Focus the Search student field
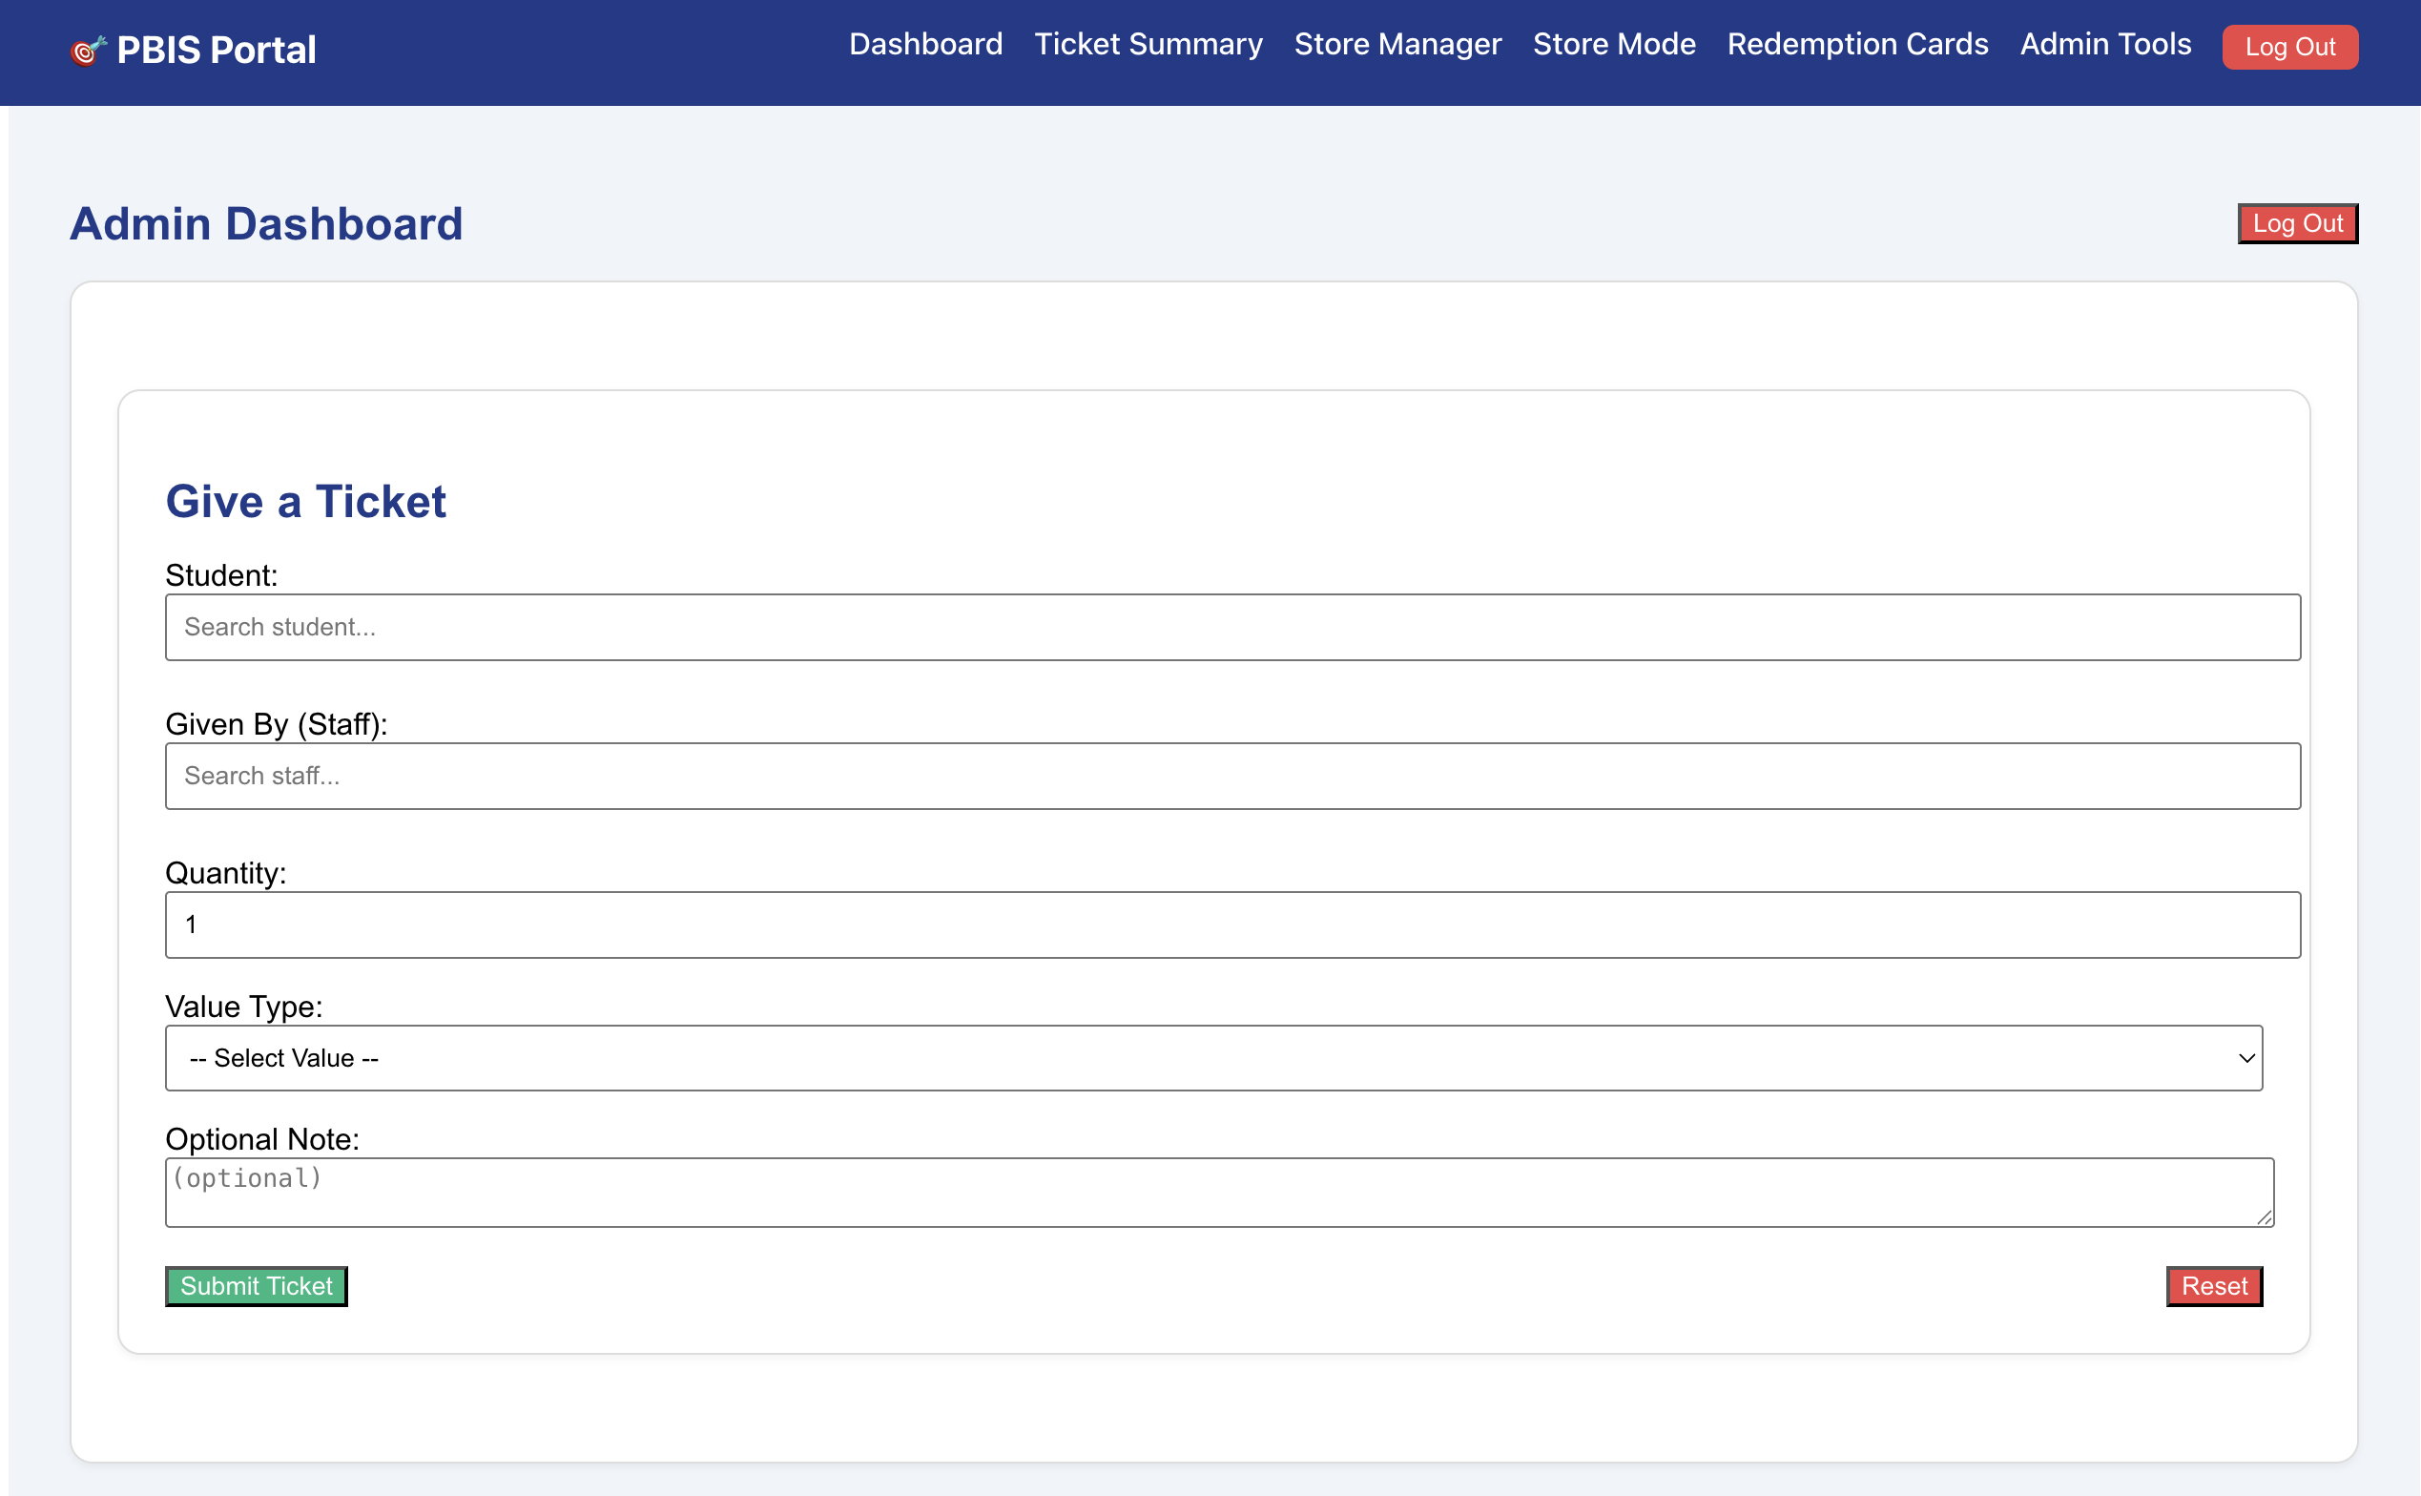The width and height of the screenshot is (2421, 1496). click(1232, 627)
